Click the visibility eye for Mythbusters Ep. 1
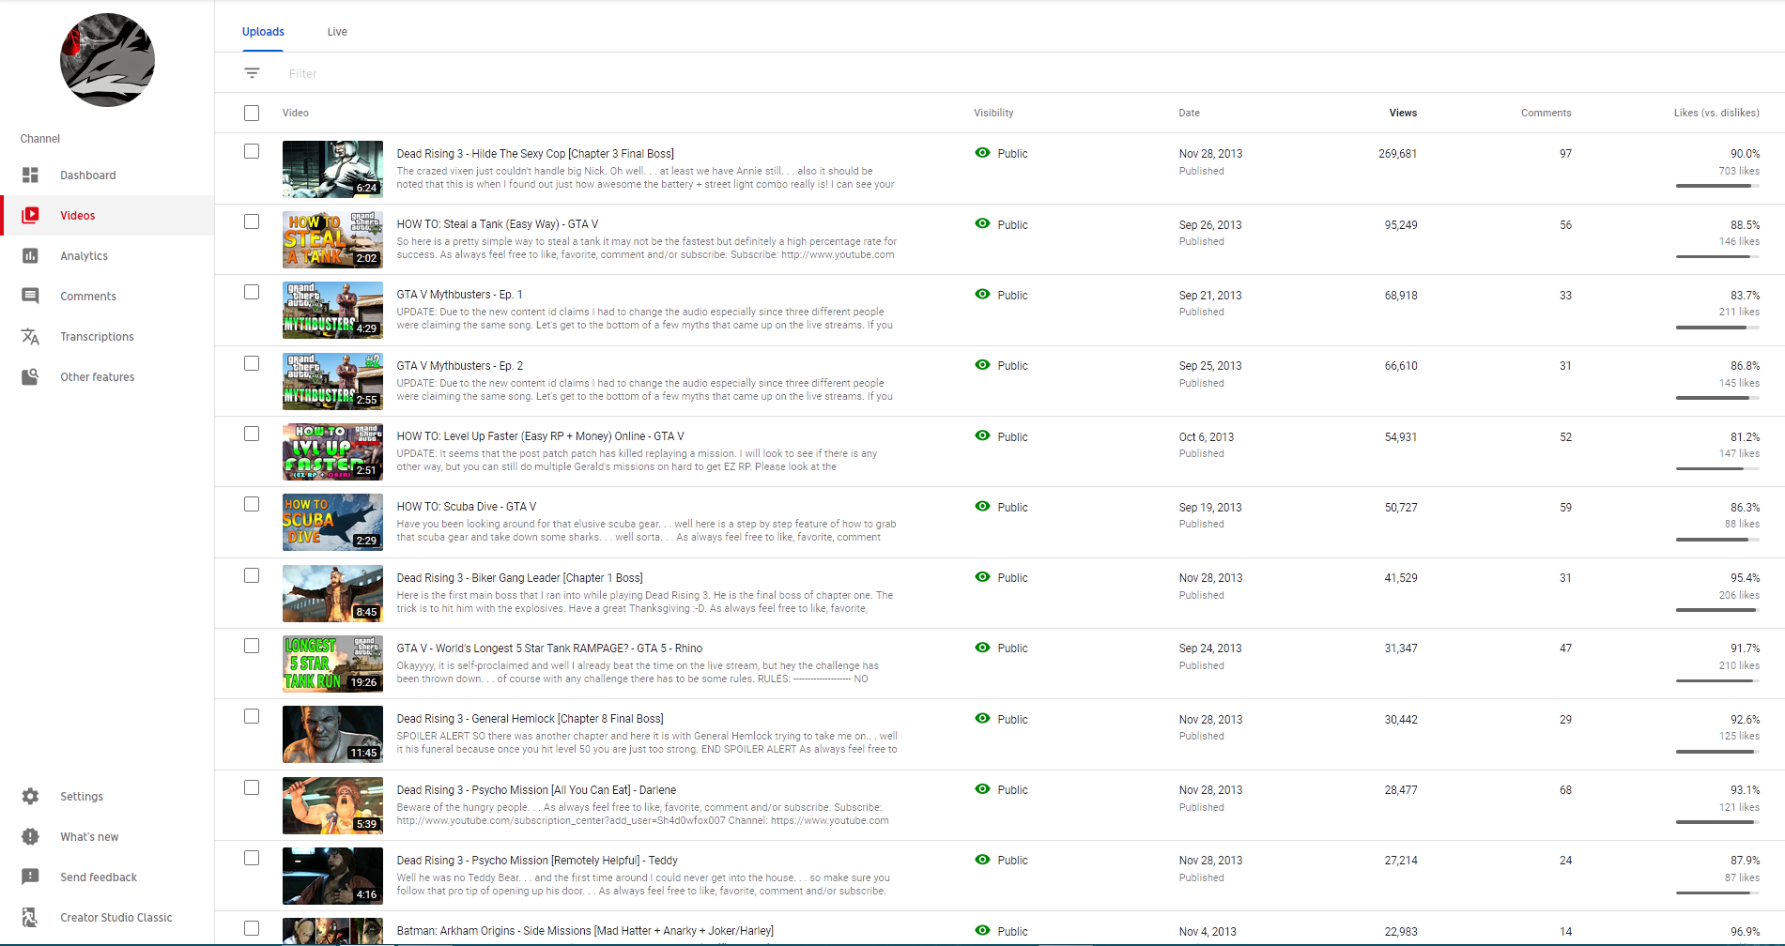 pyautogui.click(x=982, y=295)
